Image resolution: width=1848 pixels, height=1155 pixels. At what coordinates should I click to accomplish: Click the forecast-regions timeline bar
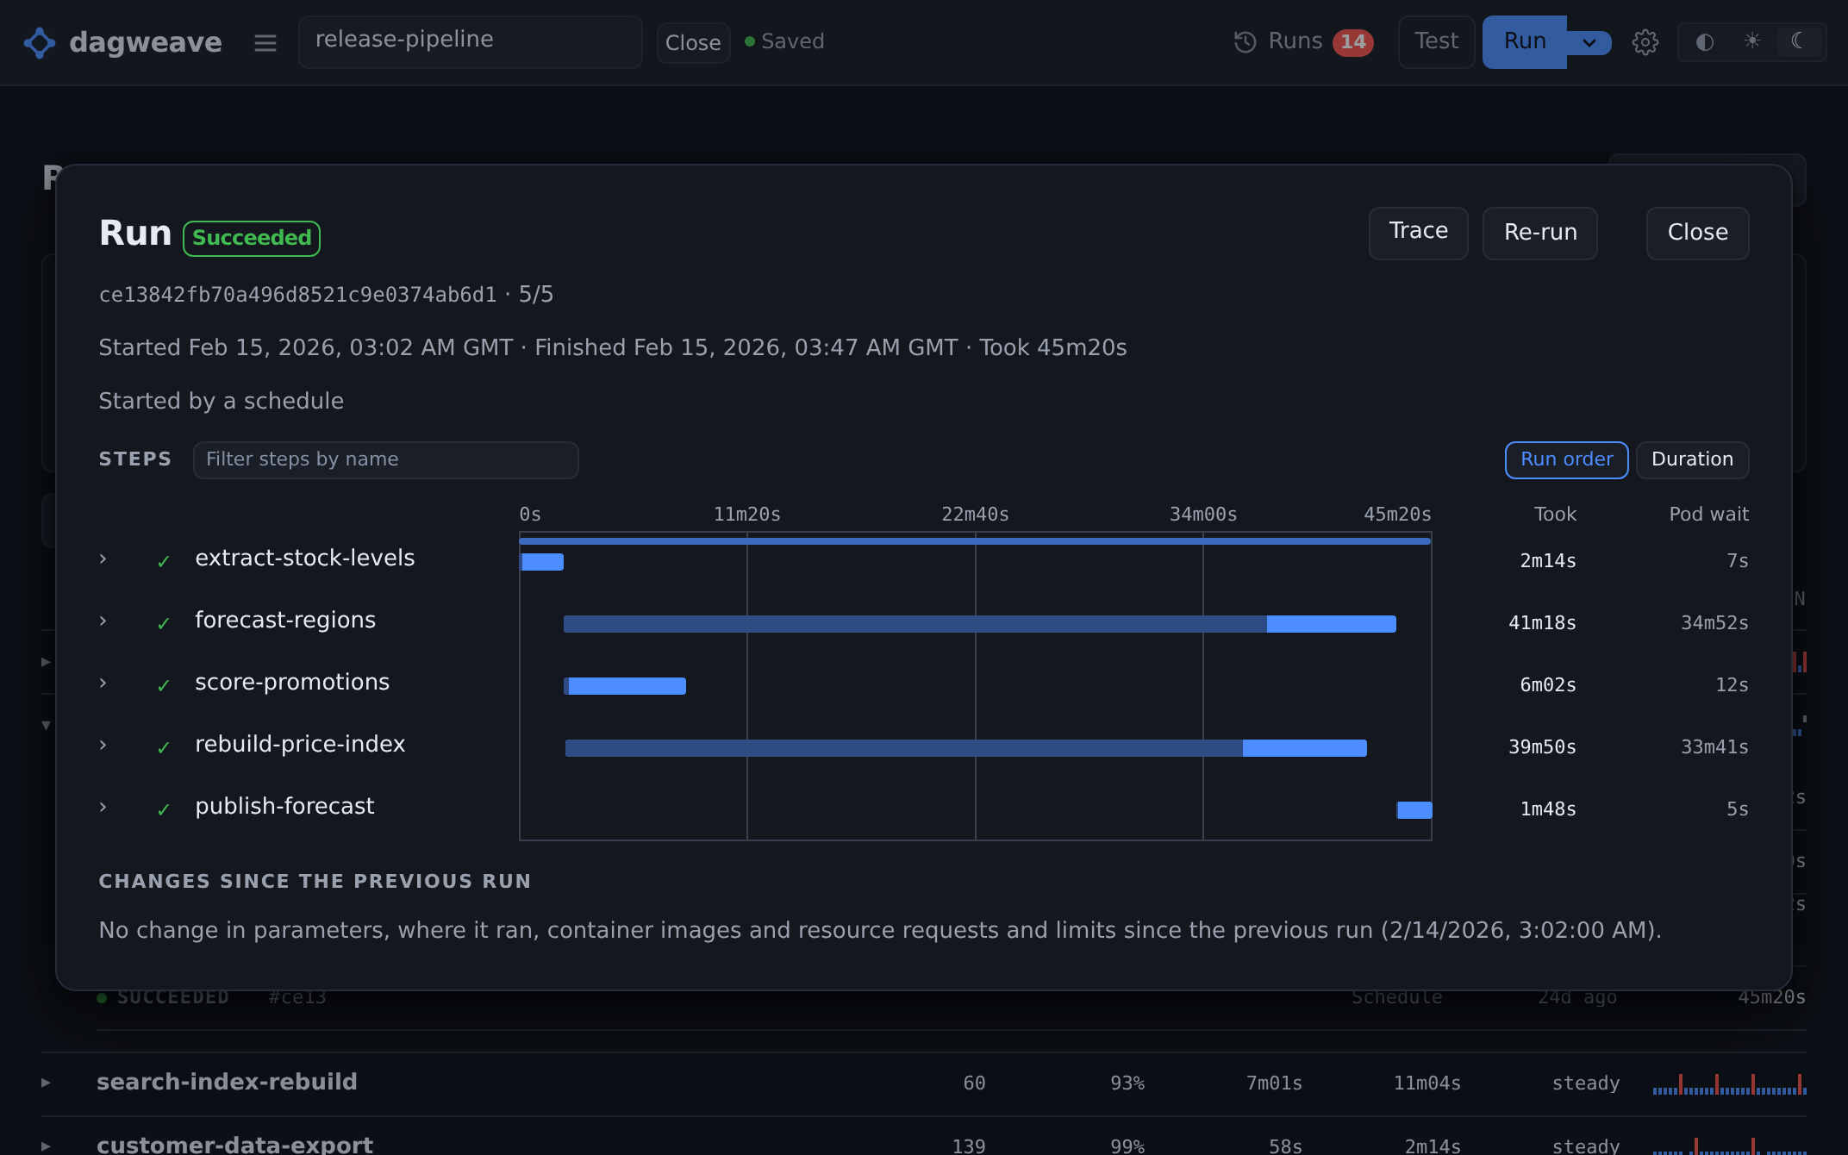point(980,624)
